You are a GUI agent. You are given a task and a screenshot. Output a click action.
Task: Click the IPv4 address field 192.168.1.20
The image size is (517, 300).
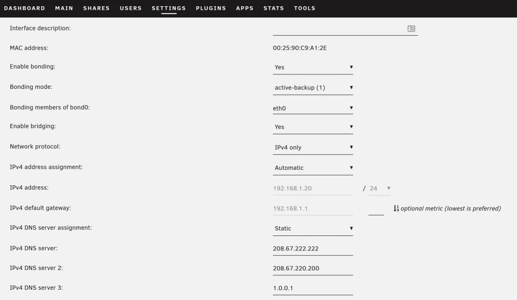point(313,188)
